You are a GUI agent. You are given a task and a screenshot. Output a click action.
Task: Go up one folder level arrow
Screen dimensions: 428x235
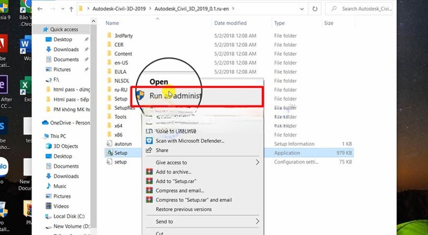(x=71, y=9)
